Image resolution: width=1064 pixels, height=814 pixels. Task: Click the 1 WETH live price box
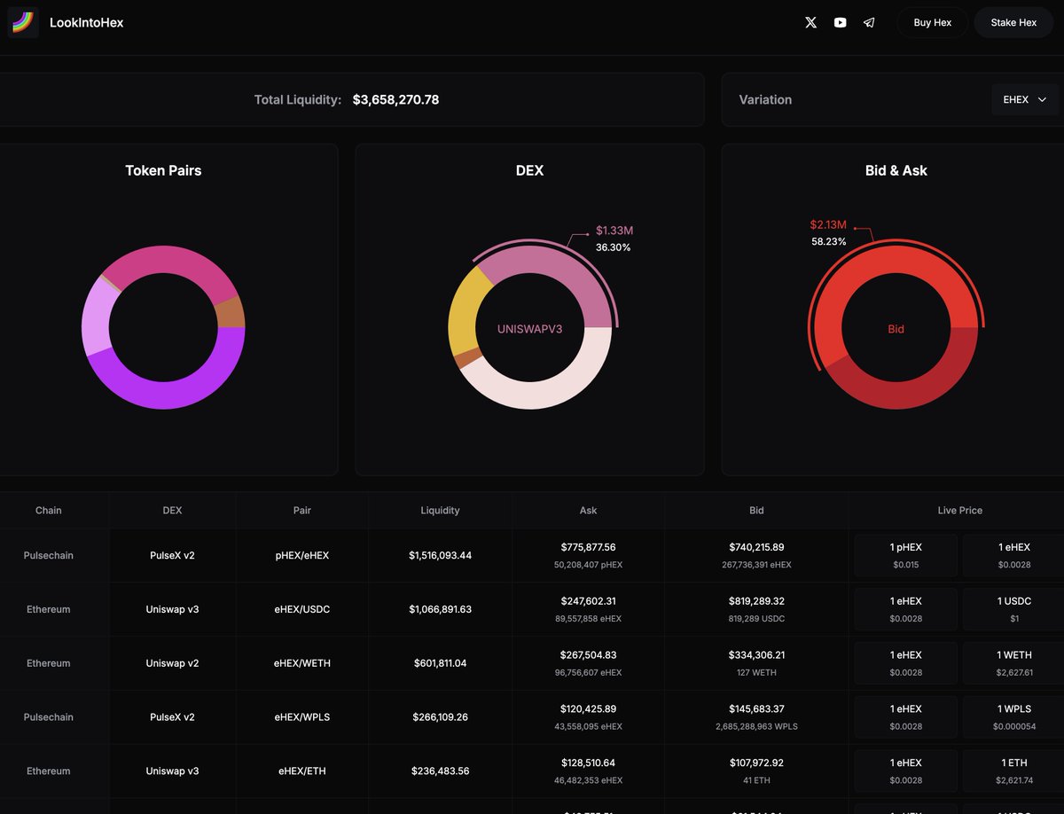1014,663
